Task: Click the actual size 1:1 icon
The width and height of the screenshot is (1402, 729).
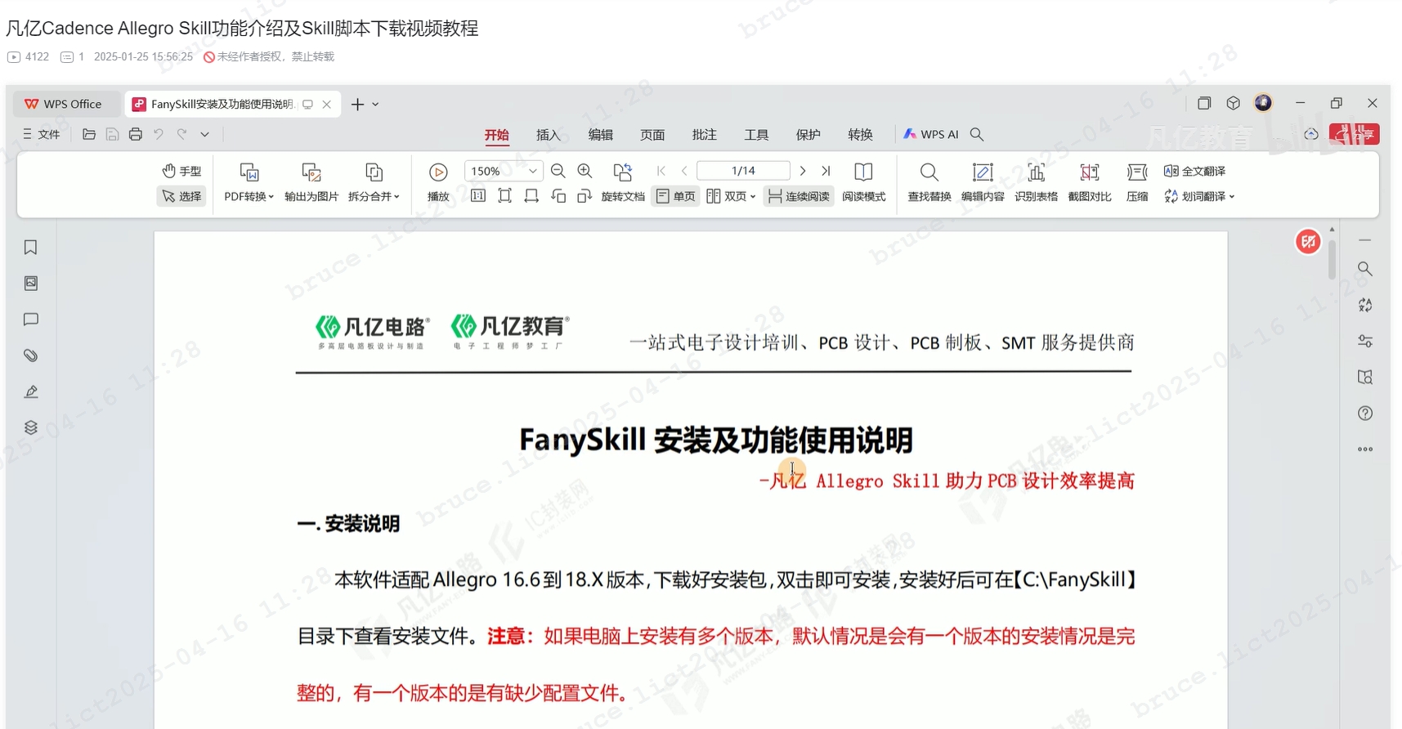Action: pyautogui.click(x=478, y=196)
